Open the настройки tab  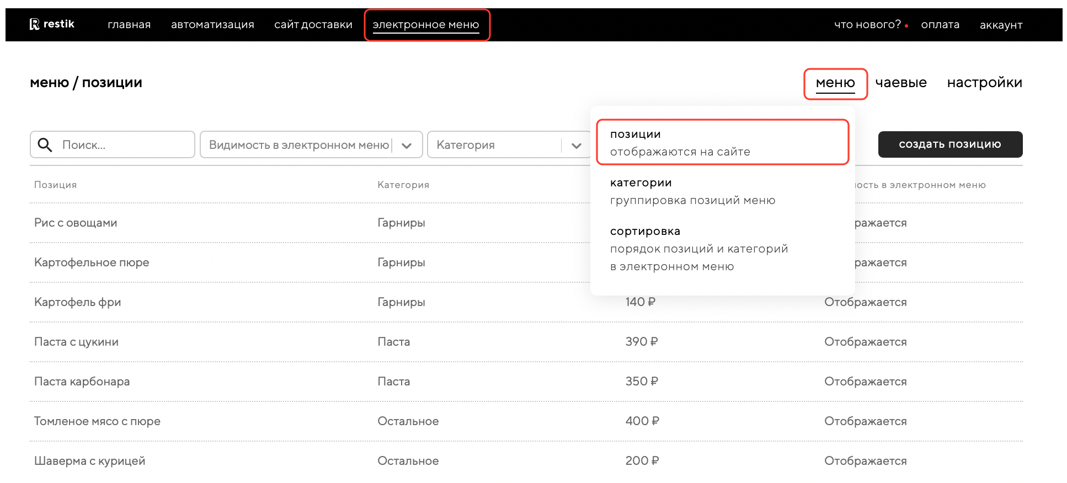984,83
